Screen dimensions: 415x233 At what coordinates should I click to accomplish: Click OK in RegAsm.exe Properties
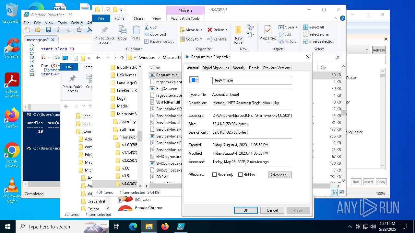tap(246, 210)
